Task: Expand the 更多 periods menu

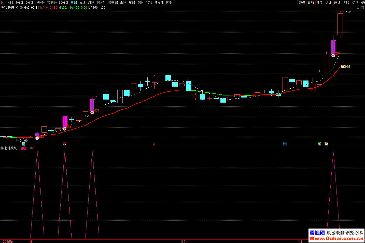Action: 170,3
